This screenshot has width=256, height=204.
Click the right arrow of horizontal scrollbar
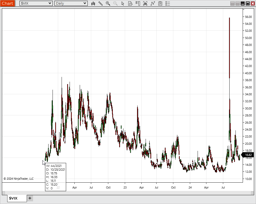coord(252,193)
